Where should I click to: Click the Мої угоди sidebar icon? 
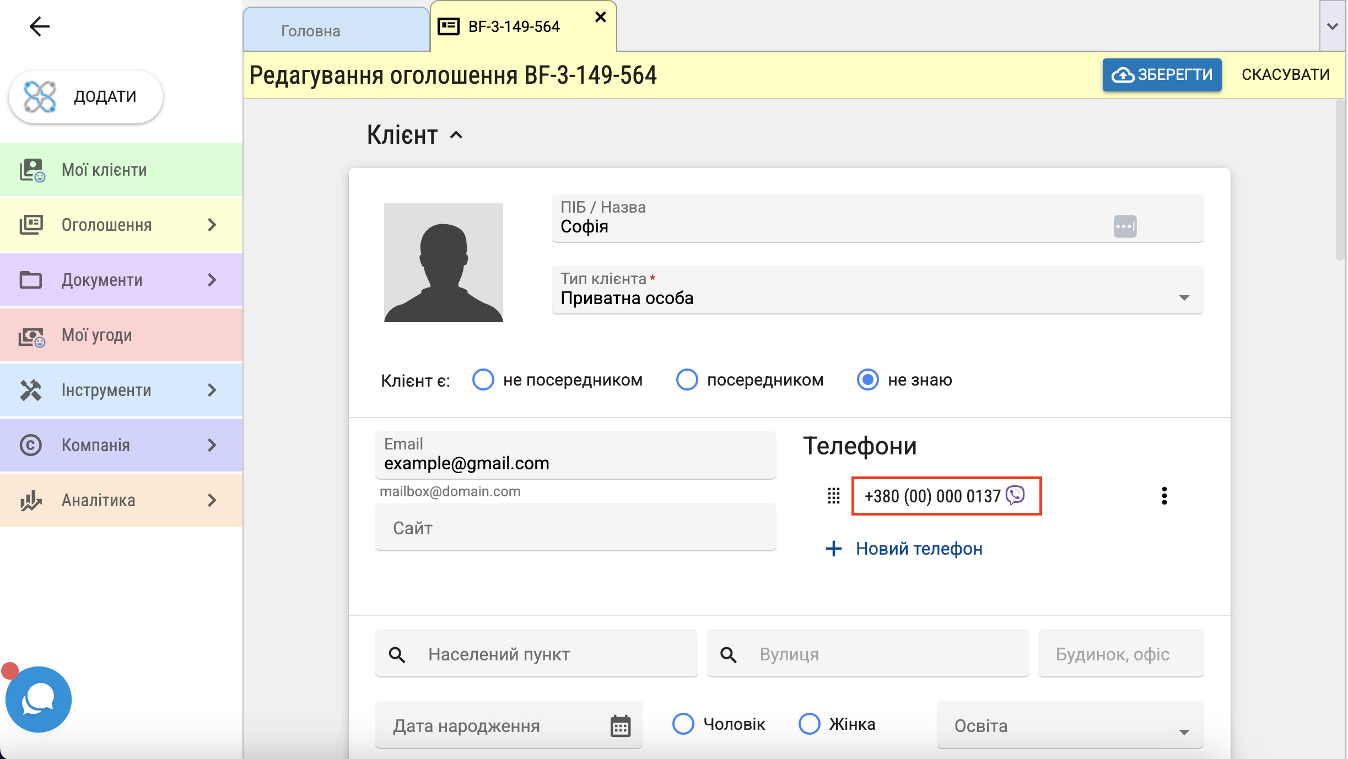tap(32, 337)
